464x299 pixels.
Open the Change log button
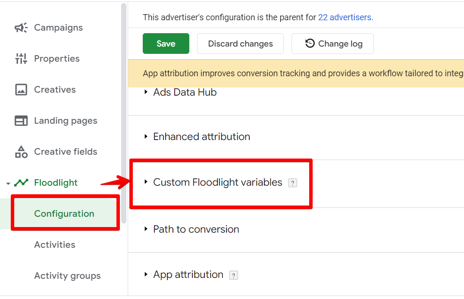[332, 44]
